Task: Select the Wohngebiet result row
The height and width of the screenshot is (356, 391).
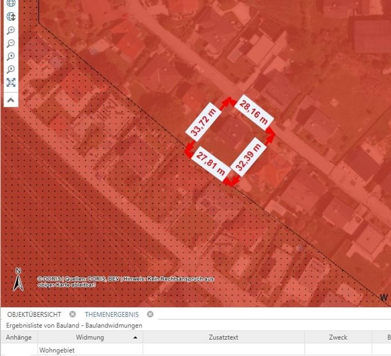Action: [x=57, y=350]
